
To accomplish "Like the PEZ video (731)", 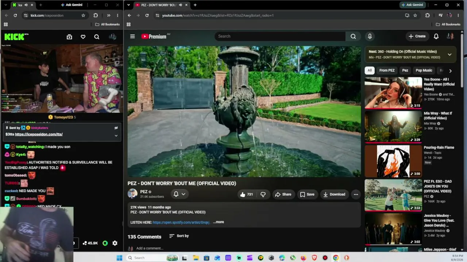I will pyautogui.click(x=246, y=194).
